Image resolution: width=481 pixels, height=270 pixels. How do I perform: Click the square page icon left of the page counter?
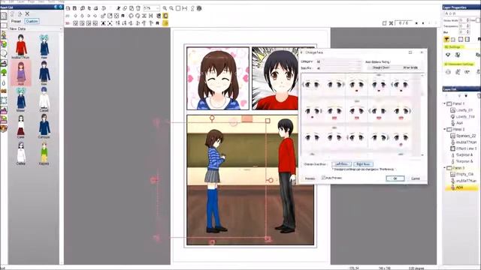384,23
